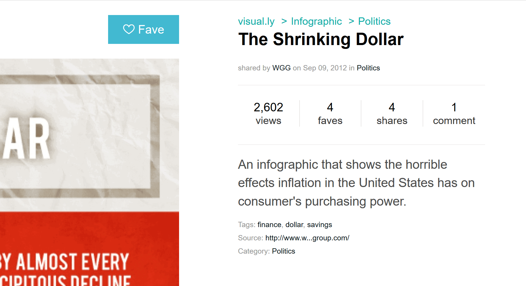The width and height of the screenshot is (526, 286).
Task: Click Politics in the shared-by line
Action: (368, 68)
